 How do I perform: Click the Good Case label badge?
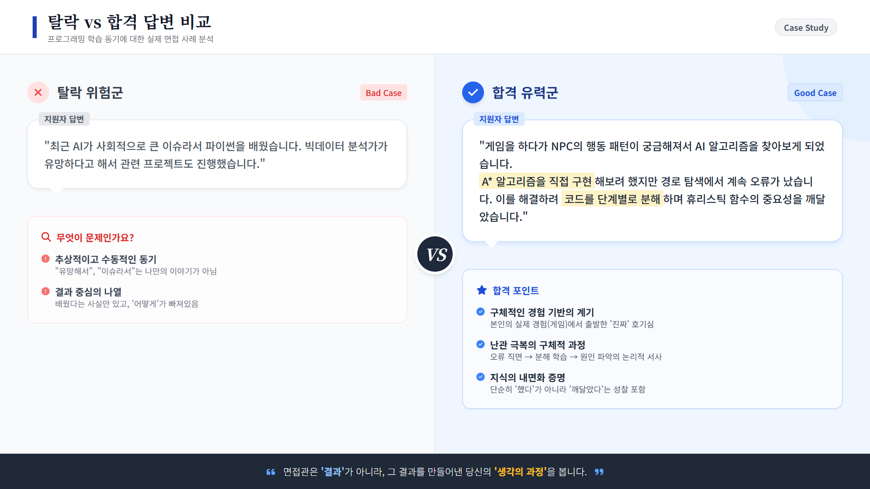(815, 93)
